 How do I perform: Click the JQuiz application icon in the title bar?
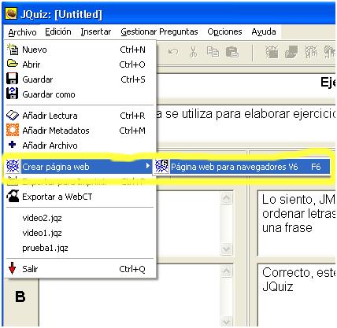click(11, 13)
